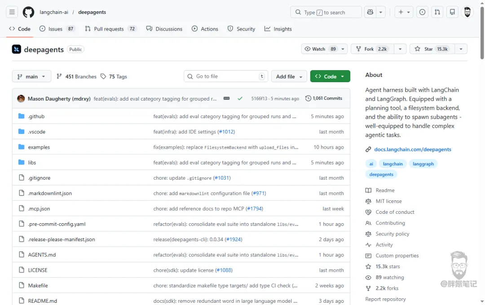Screen dimensions: 485x305
Task: Switch to the Security tab
Action: pos(241,29)
